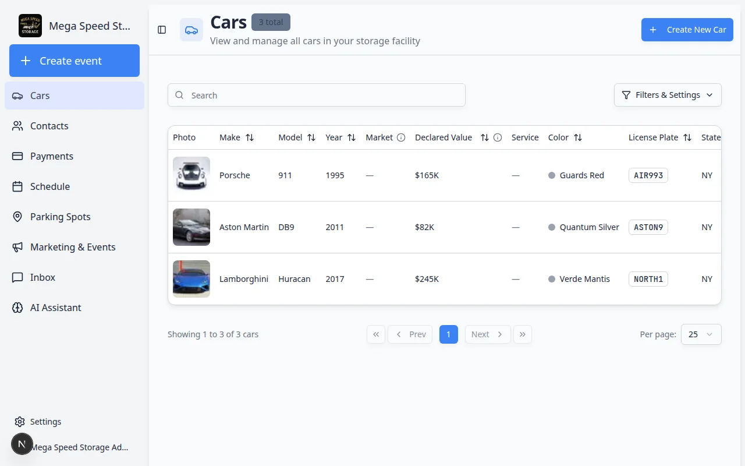Click the Settings gear icon
Image resolution: width=745 pixels, height=466 pixels.
(x=20, y=422)
